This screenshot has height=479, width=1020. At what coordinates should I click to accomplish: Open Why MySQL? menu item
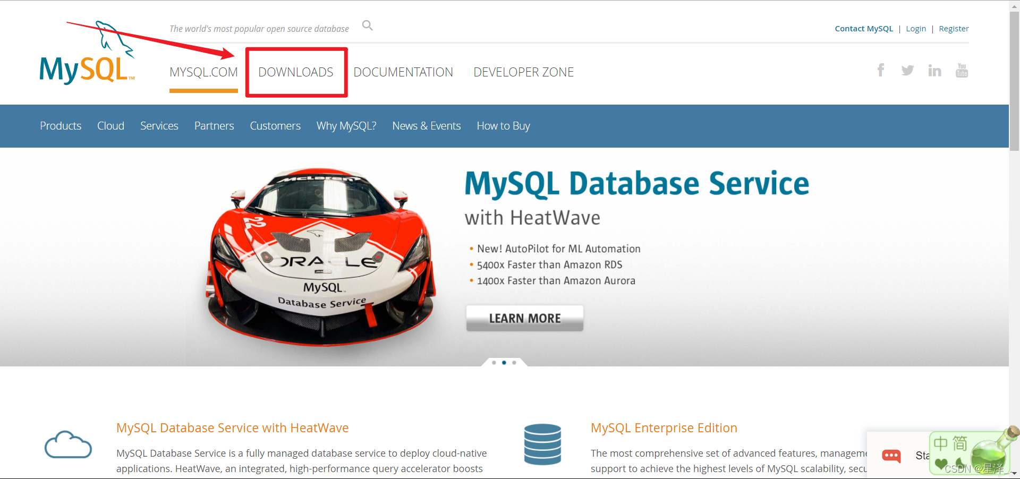click(x=346, y=126)
